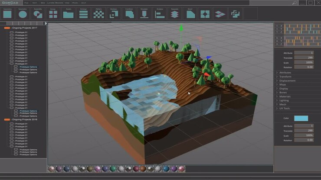Apply the Bevel tool
Image resolution: width=321 pixels, height=180 pixels.
click(x=190, y=14)
